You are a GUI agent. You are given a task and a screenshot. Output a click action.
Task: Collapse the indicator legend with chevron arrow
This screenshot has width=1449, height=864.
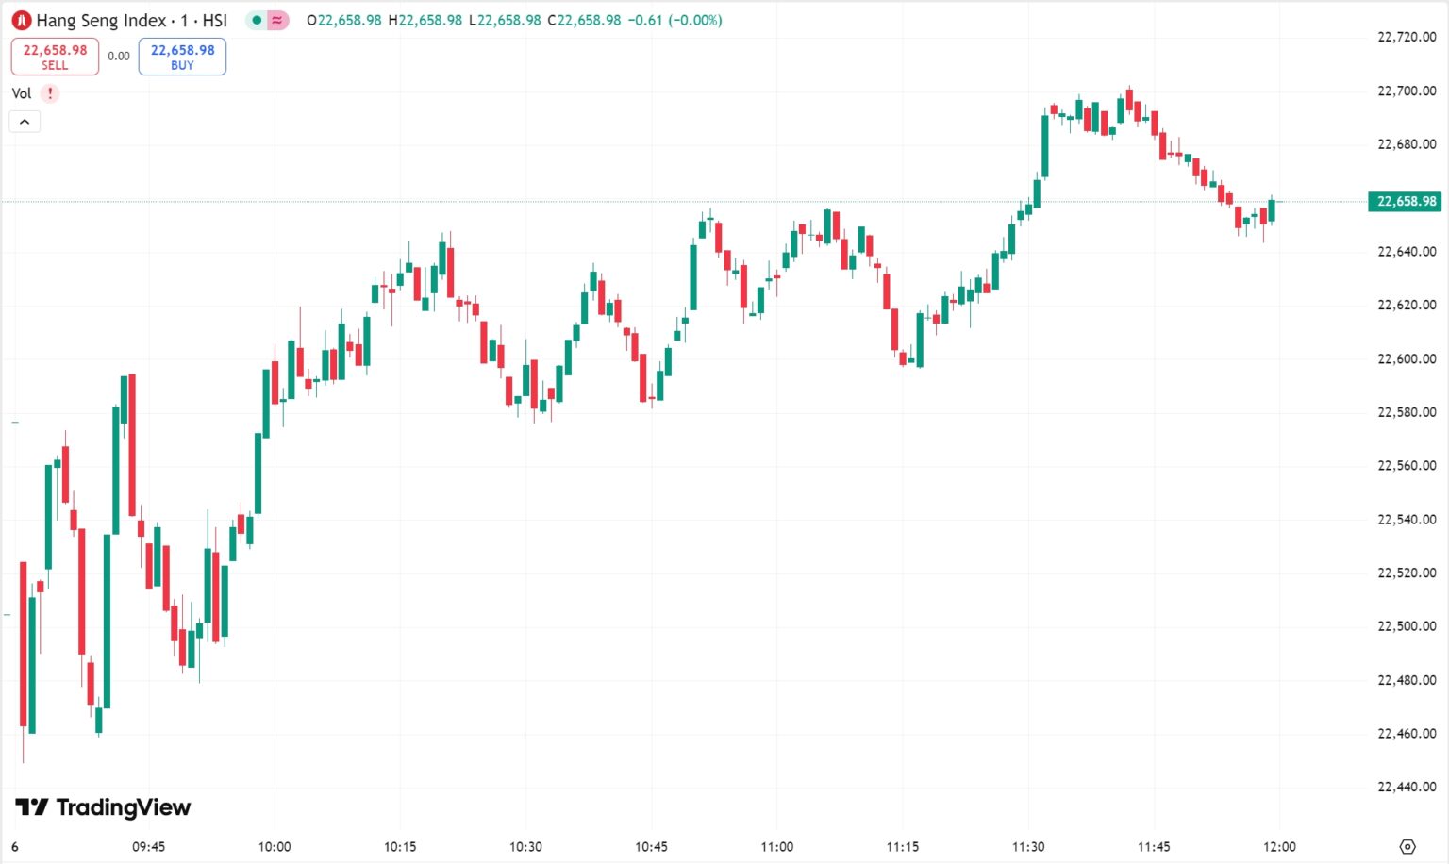point(25,122)
